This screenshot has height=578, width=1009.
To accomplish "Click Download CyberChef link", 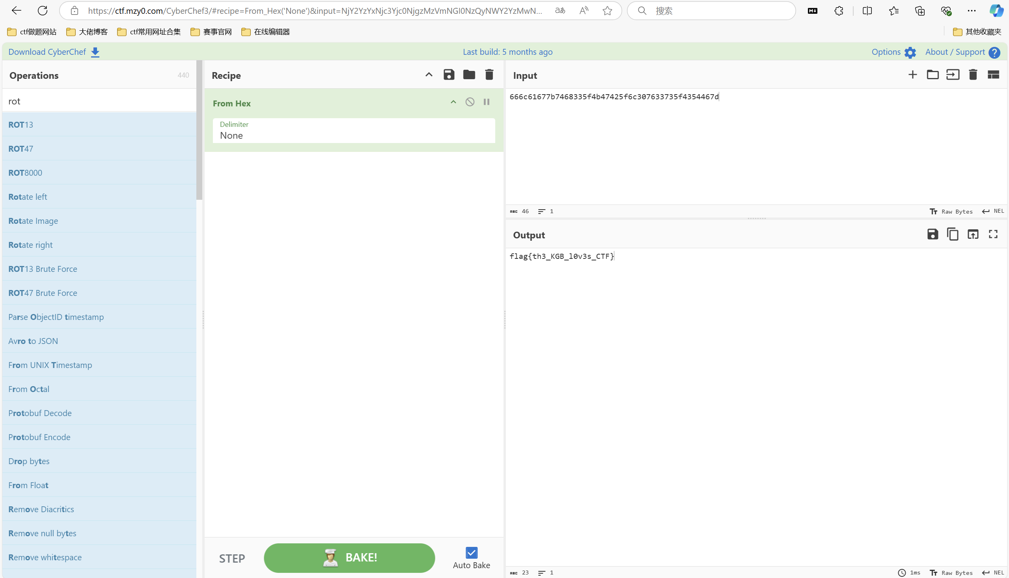I will click(x=54, y=52).
